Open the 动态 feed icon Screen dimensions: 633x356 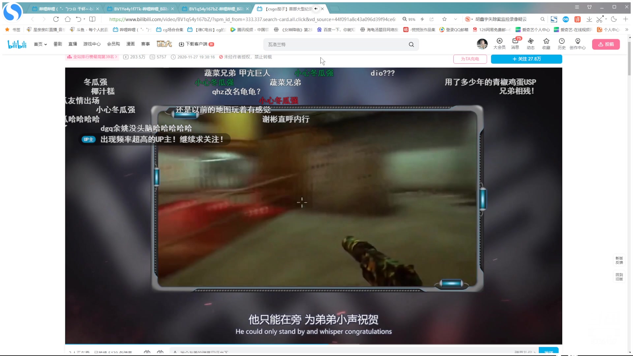(x=531, y=44)
